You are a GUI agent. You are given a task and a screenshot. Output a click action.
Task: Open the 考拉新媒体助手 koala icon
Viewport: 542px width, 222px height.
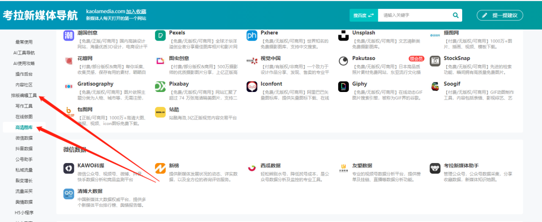[x=435, y=168]
